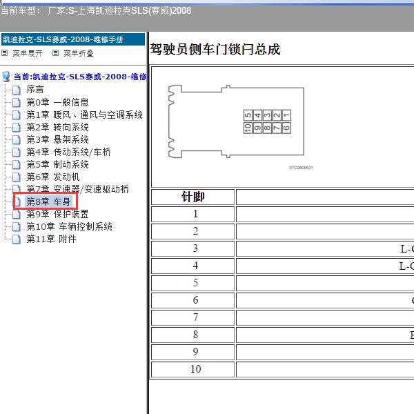The image size is (414, 414).
Task: Select the root node 当前:凯迪拉克-SLS赛威-2008
Action: (80, 77)
